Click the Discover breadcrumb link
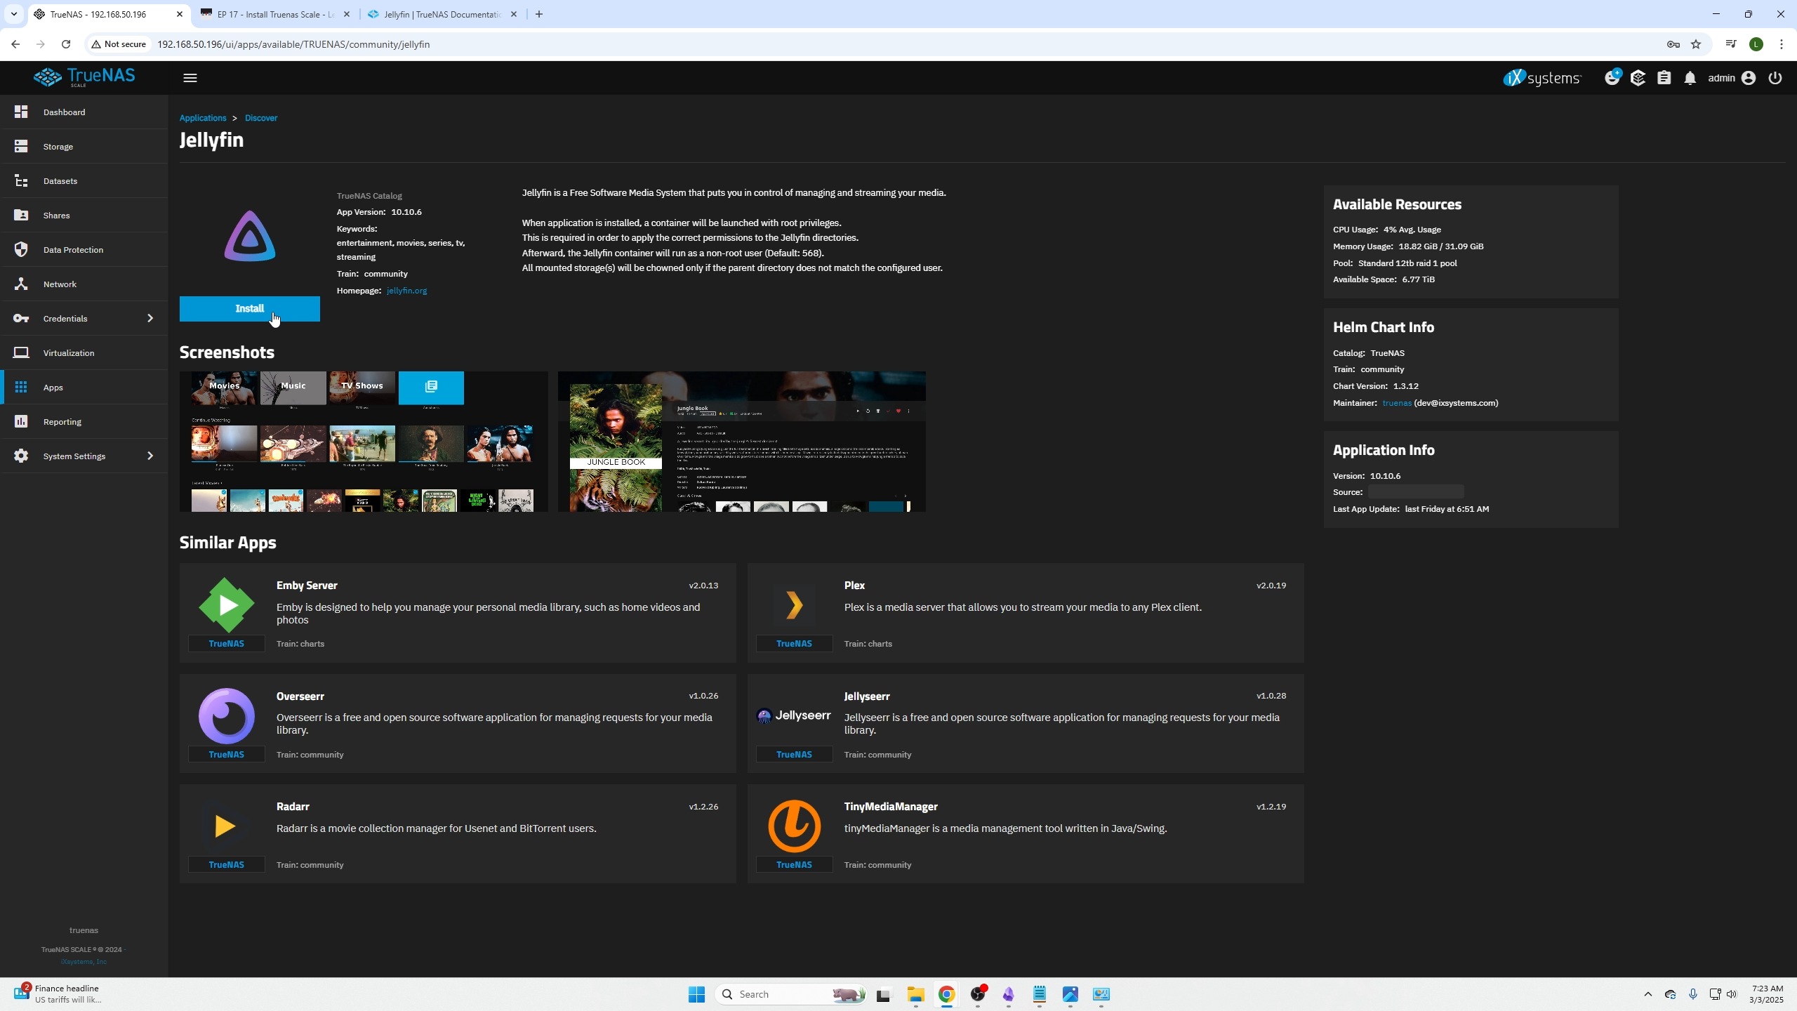Viewport: 1797px width, 1011px height. (x=261, y=118)
